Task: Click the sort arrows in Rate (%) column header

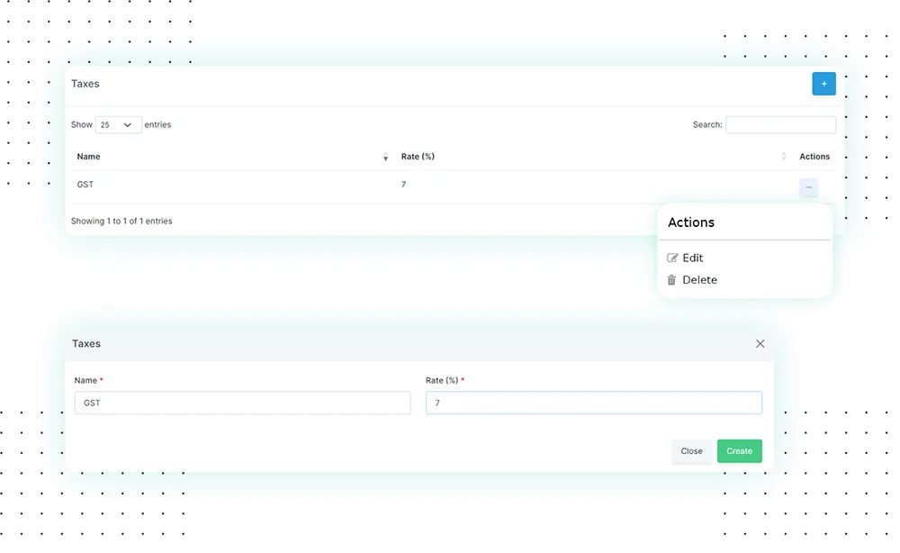Action: point(785,157)
